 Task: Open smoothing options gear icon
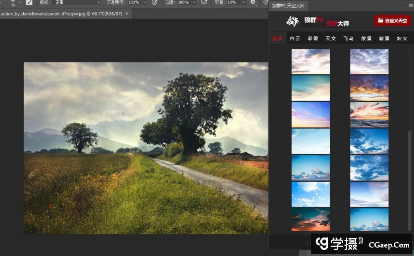253,3
